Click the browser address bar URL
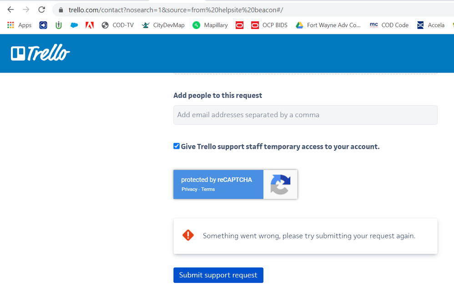 tap(176, 10)
